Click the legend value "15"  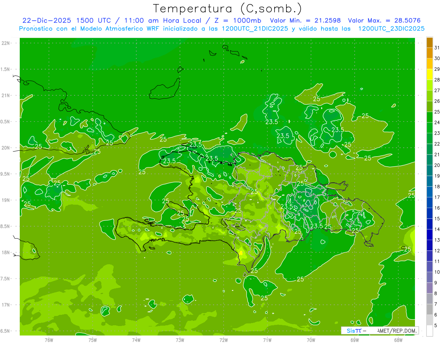(437, 218)
